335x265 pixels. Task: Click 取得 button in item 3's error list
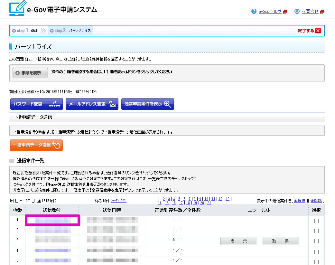(280, 241)
